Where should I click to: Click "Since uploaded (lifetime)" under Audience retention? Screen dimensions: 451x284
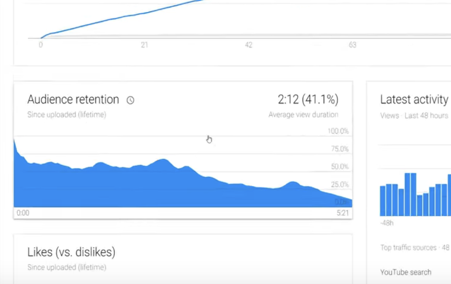tap(67, 115)
